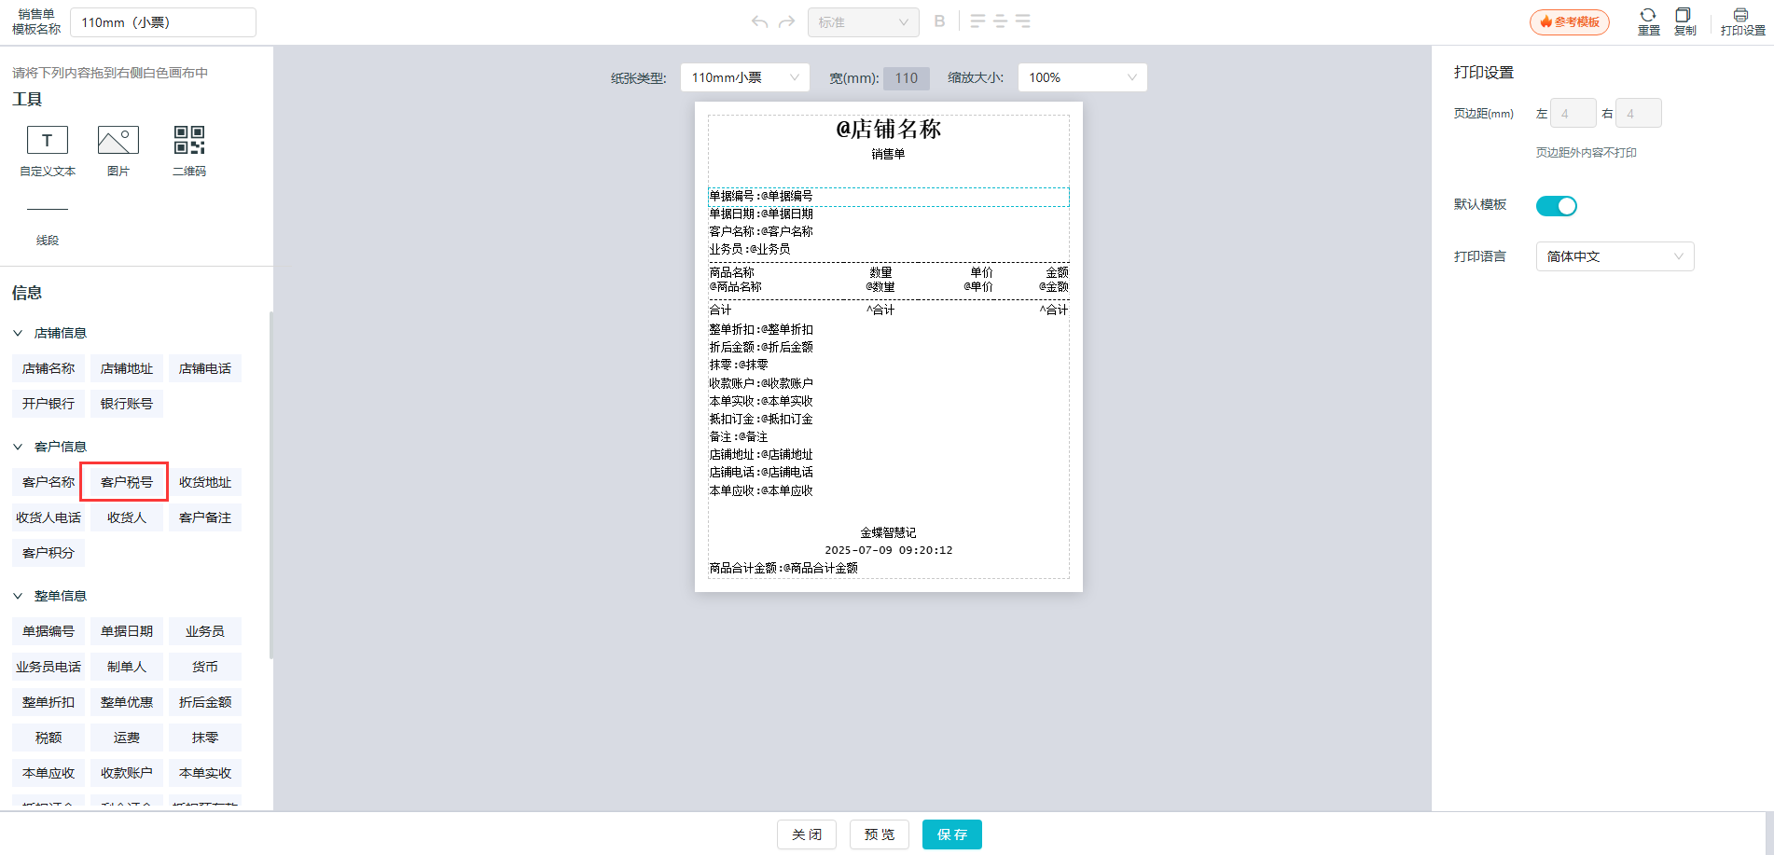Image resolution: width=1774 pixels, height=855 pixels.
Task: Select the 店铺名称 field tag
Action: pyautogui.click(x=49, y=368)
